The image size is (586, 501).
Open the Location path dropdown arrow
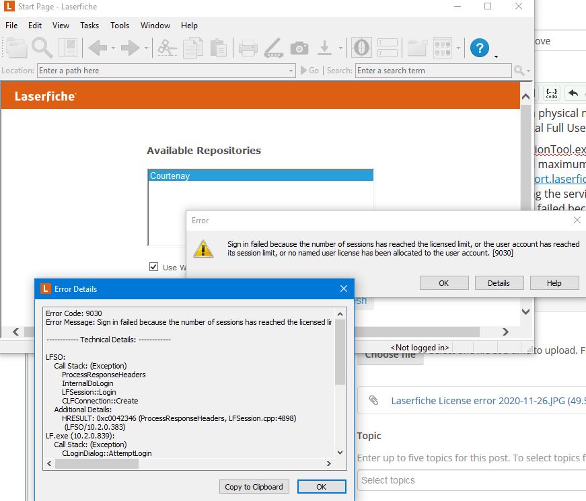click(x=291, y=71)
